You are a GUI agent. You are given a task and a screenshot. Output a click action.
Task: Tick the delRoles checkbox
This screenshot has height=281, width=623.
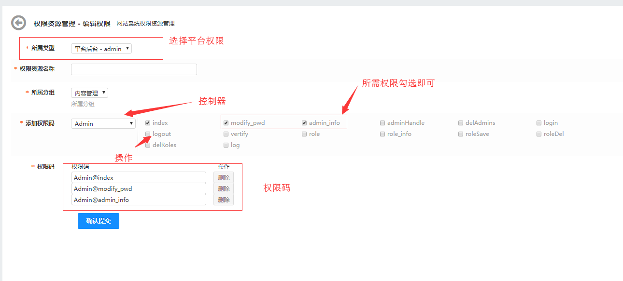(x=148, y=145)
